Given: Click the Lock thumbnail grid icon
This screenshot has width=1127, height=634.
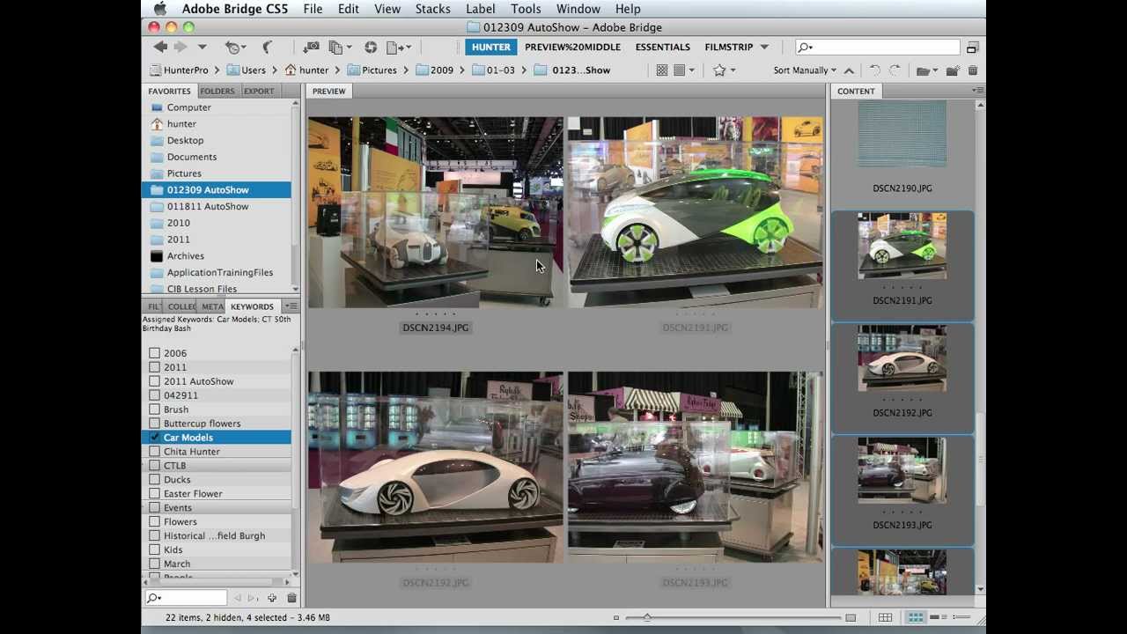Looking at the screenshot, I should click(x=885, y=617).
